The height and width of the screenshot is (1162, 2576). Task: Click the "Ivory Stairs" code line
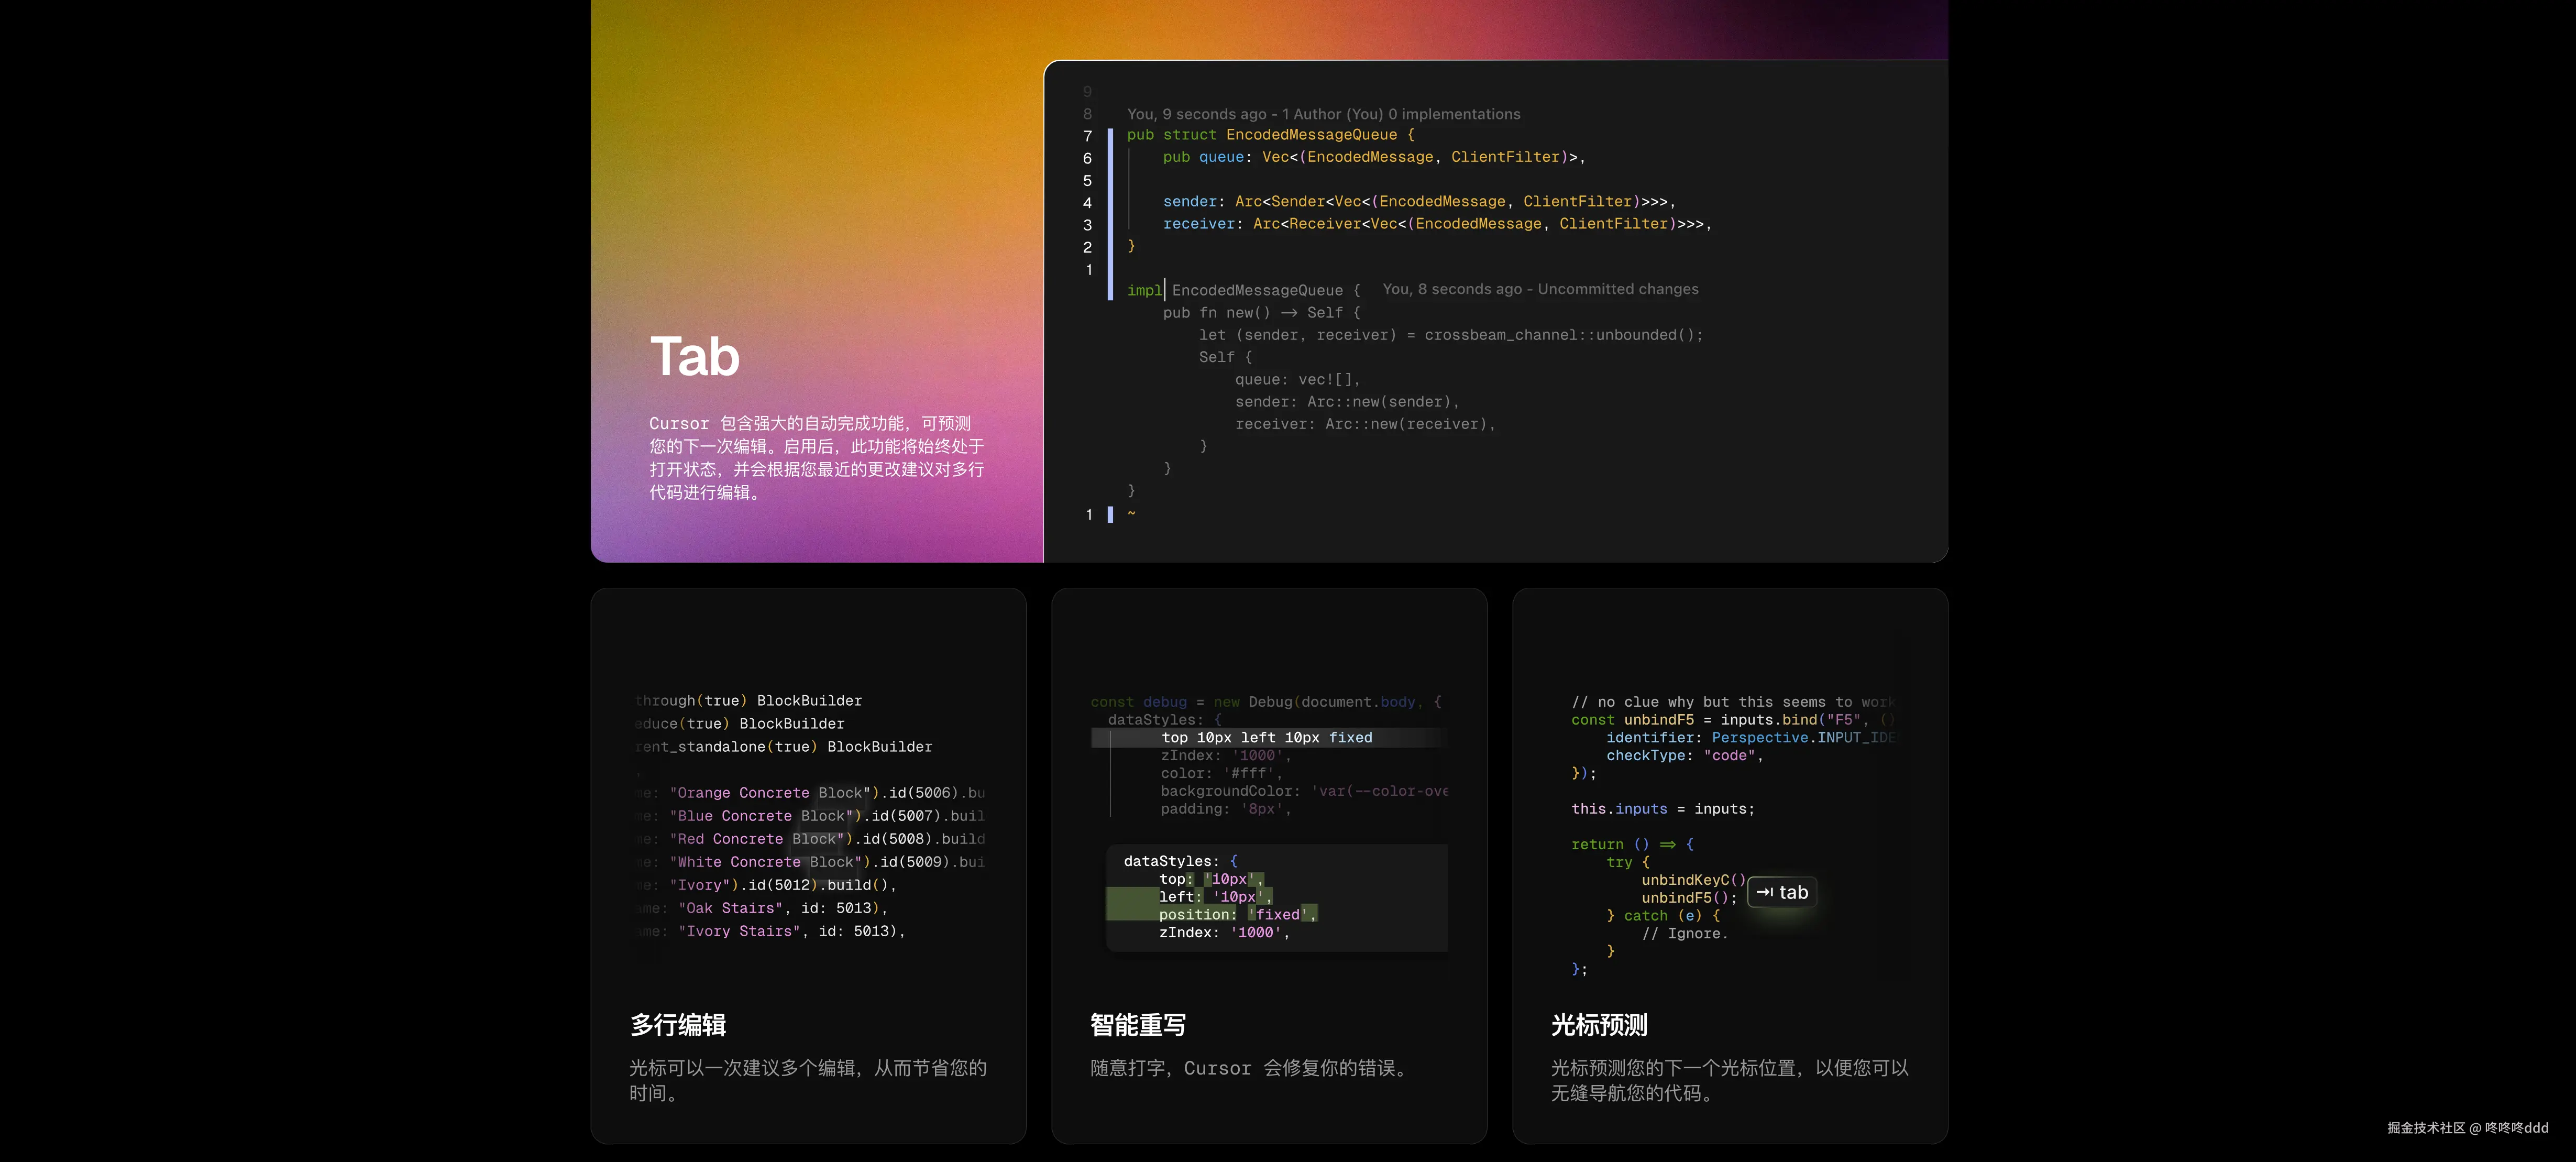[x=770, y=931]
